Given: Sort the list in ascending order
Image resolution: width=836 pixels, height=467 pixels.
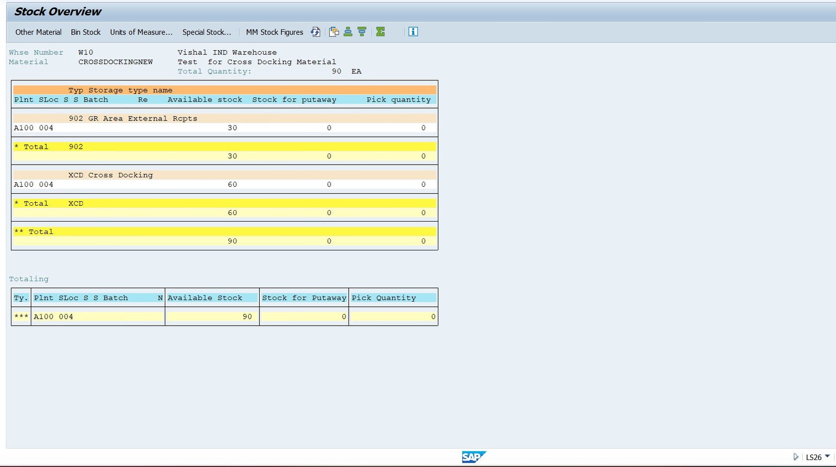Looking at the screenshot, I should tap(348, 32).
